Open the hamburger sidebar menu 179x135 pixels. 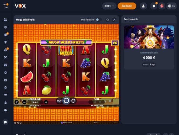(x=6, y=6)
